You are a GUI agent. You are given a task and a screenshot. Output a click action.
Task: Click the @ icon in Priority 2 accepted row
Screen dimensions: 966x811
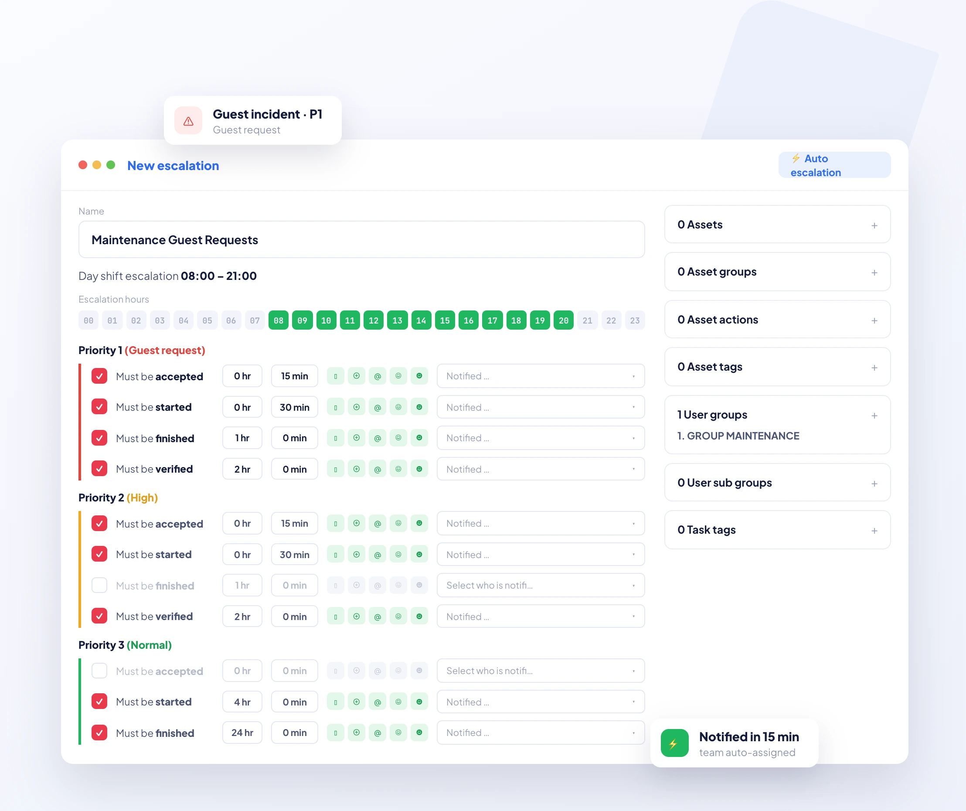[x=377, y=524]
